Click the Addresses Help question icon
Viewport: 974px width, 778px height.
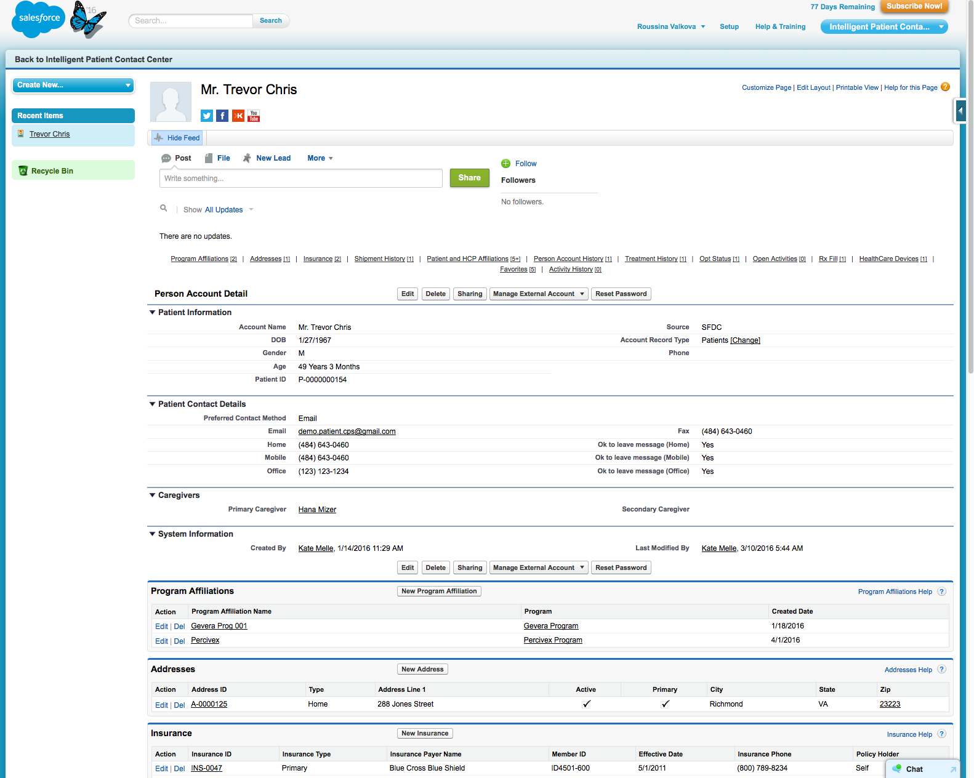[941, 670]
